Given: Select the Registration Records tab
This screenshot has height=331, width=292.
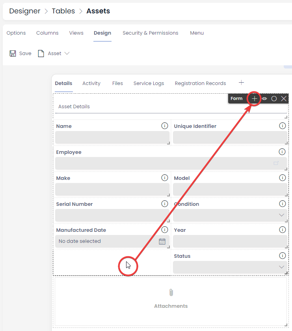Looking at the screenshot, I should (200, 83).
